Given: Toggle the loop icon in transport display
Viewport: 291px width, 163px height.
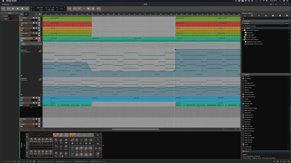Looking at the screenshot, I should 61,9.
